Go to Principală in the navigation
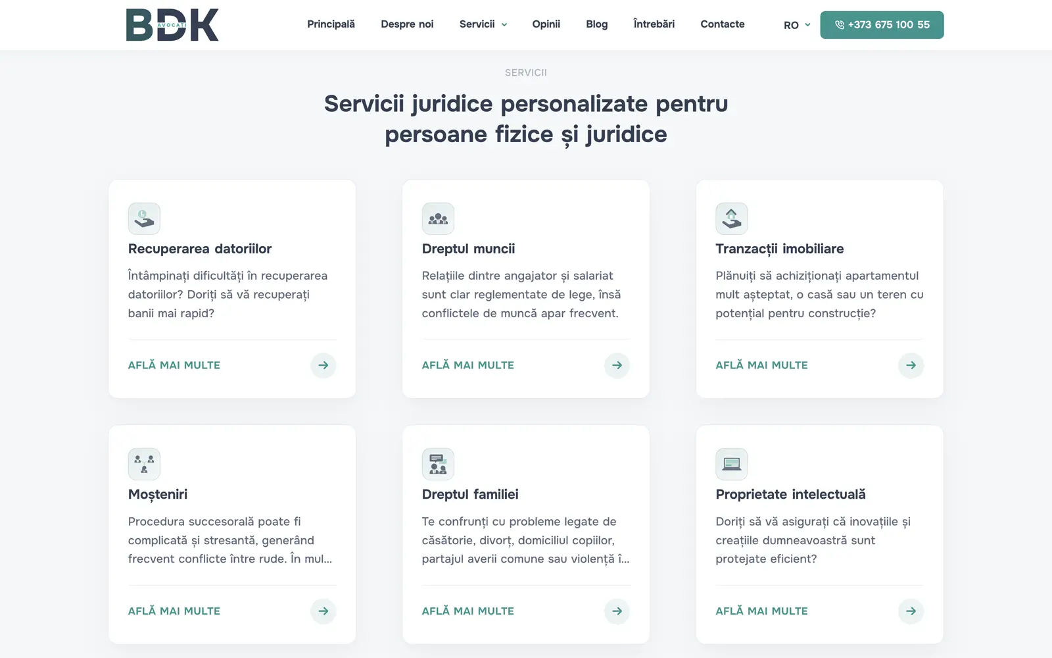Image resolution: width=1052 pixels, height=658 pixels. 331,24
